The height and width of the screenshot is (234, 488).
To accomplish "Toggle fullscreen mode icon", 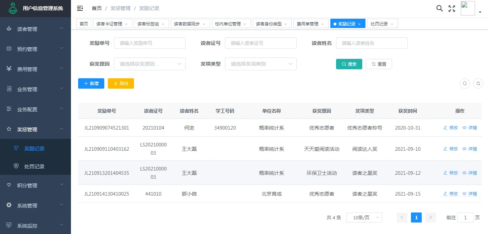I will pos(452,9).
